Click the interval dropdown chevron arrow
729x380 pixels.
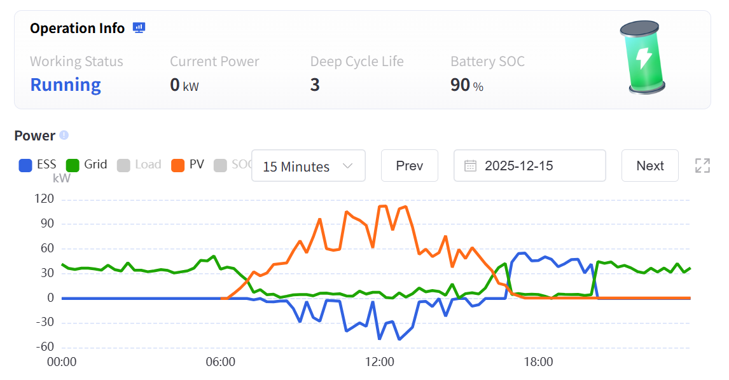348,166
